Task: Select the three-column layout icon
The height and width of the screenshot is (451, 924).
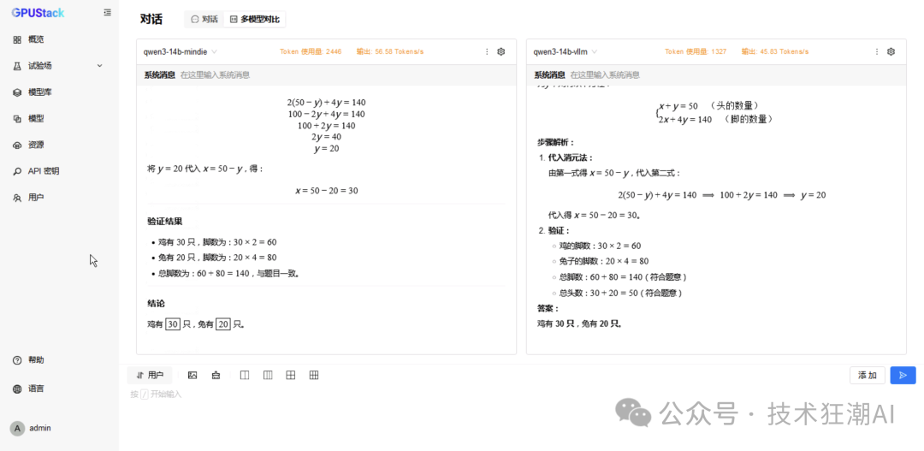Action: tap(268, 376)
